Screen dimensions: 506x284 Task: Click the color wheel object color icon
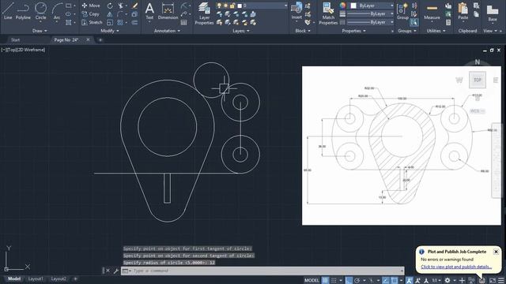coord(342,6)
